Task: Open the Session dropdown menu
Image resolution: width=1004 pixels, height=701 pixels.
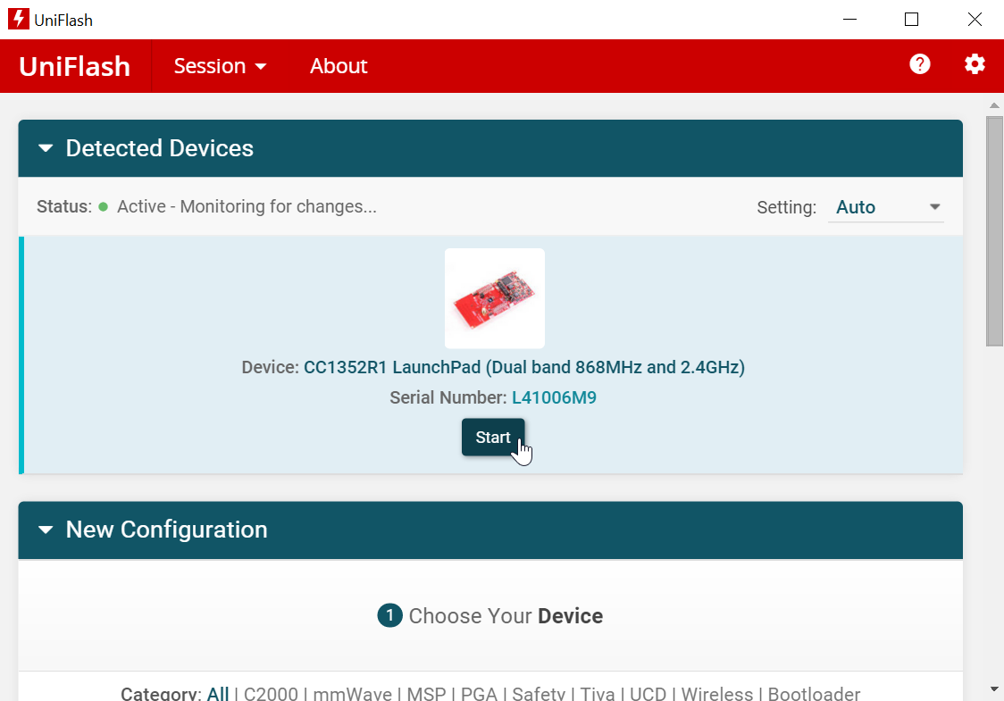Action: point(221,66)
